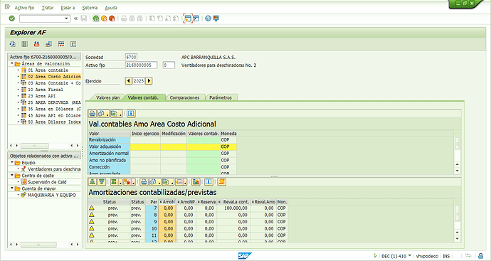Open the Activo fijo menu
The height and width of the screenshot is (261, 491).
[x=24, y=8]
